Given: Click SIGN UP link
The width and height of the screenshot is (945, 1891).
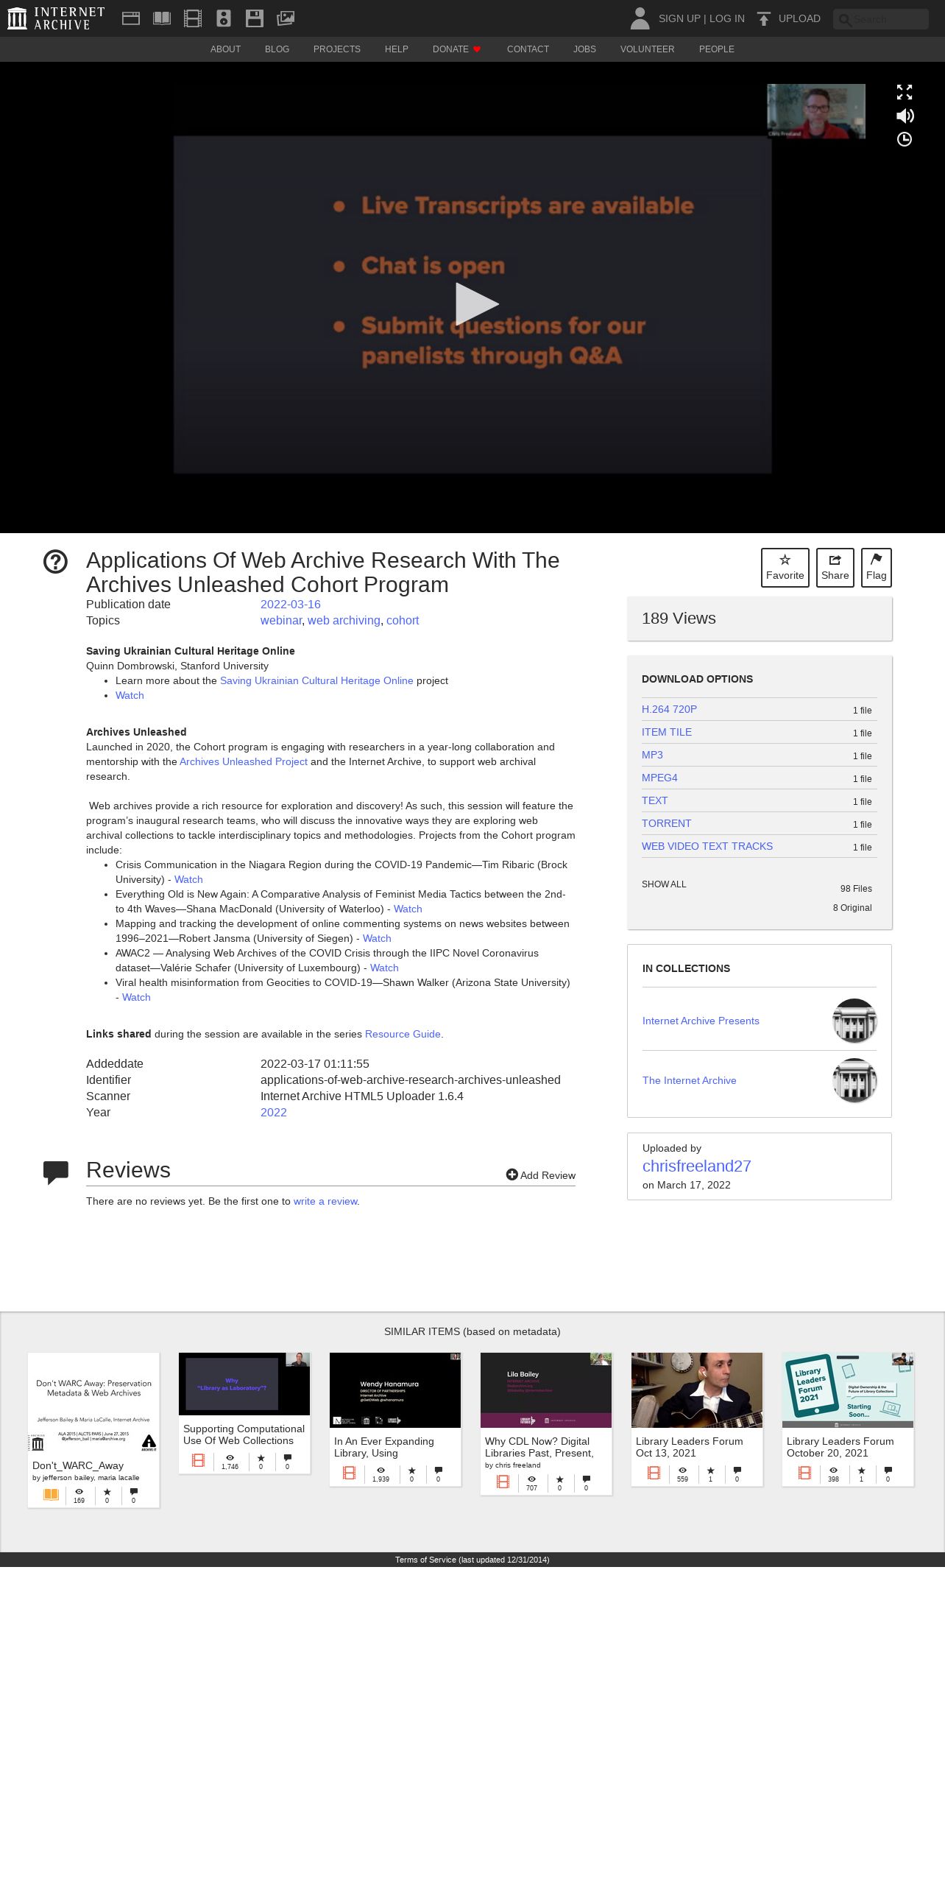Looking at the screenshot, I should click(x=679, y=18).
